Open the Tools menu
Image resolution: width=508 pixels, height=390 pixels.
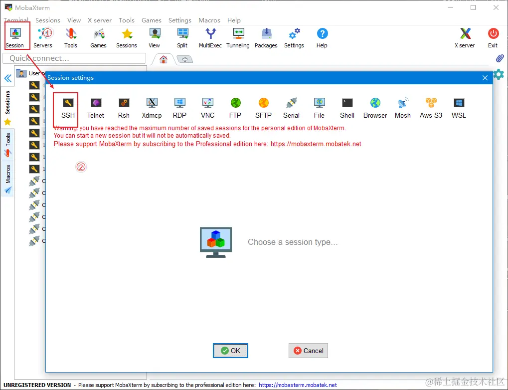pos(126,20)
